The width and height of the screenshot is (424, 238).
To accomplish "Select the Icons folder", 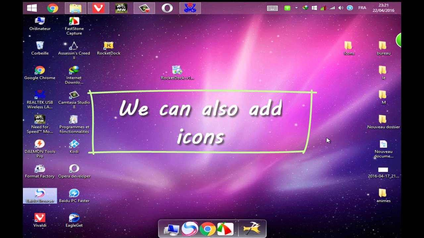I will click(x=349, y=48).
